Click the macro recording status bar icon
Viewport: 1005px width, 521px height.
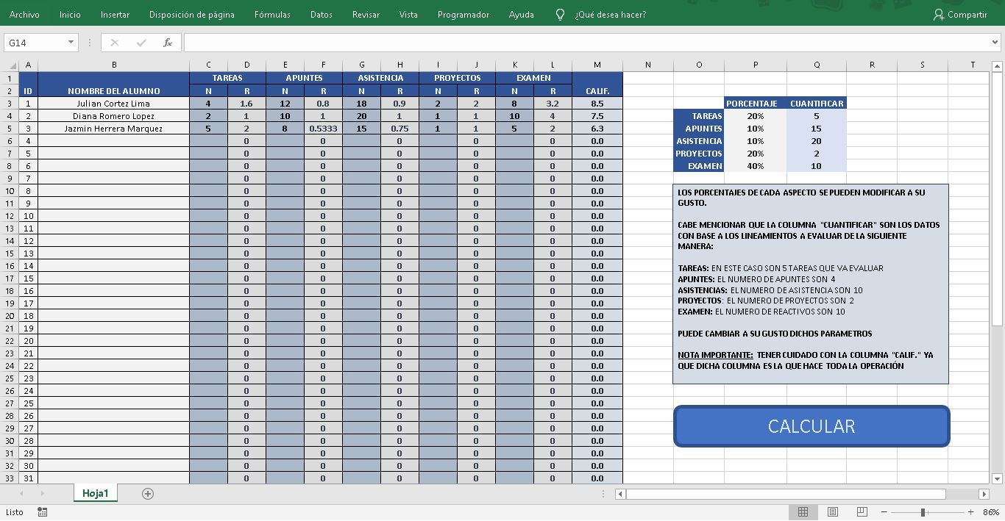[x=43, y=512]
